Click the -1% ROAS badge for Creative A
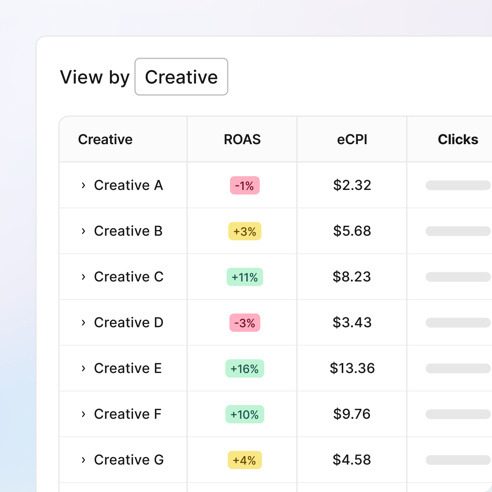This screenshot has width=492, height=492. pos(244,185)
